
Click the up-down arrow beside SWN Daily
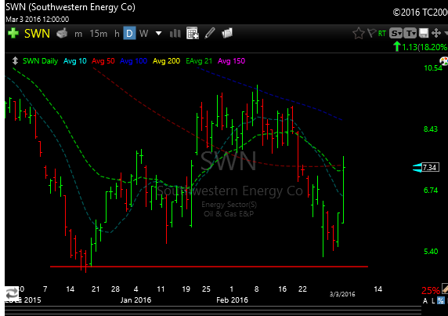click(15, 60)
